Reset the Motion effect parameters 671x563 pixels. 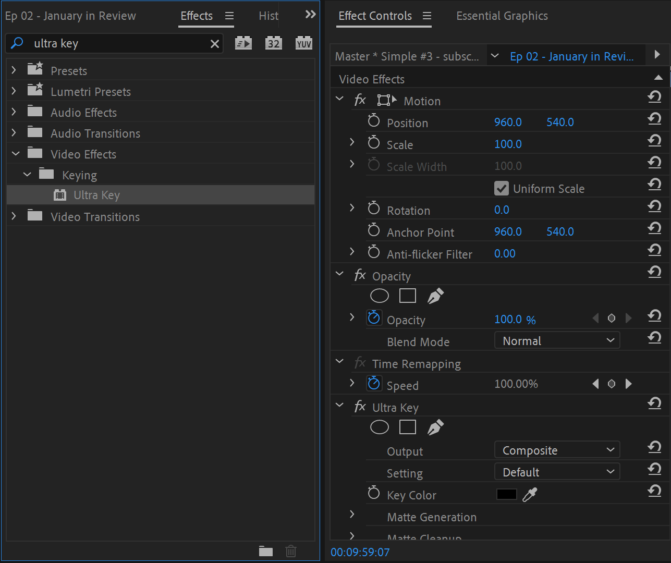pyautogui.click(x=654, y=97)
